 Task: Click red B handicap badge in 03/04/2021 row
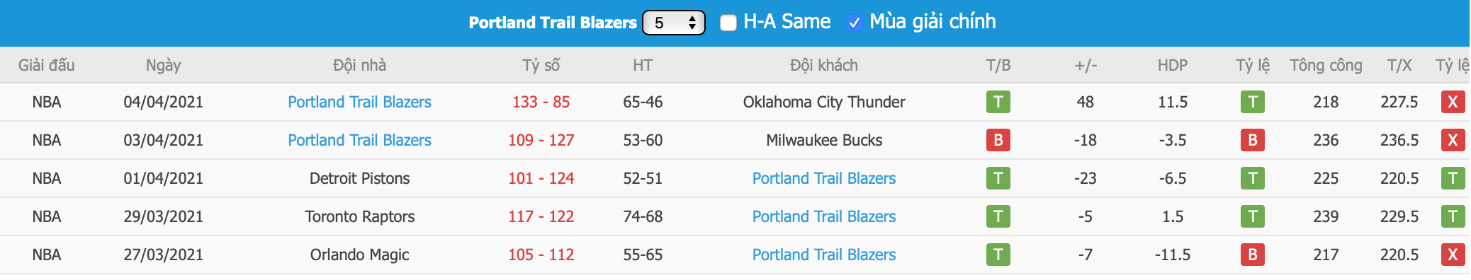click(x=1253, y=140)
